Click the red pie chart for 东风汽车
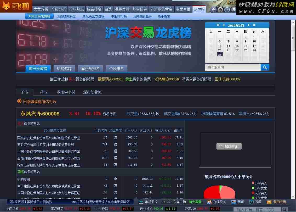The image size is (296, 212). (x=219, y=192)
